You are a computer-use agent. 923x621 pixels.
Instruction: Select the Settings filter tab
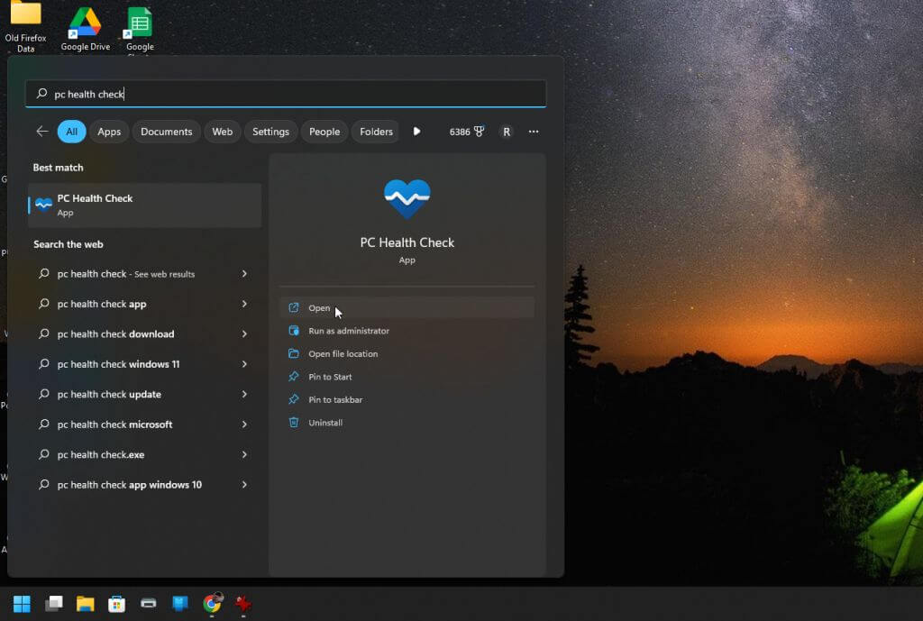pyautogui.click(x=270, y=132)
